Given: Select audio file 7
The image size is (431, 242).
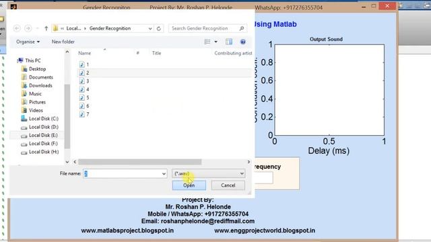Looking at the screenshot, I should pos(84,114).
